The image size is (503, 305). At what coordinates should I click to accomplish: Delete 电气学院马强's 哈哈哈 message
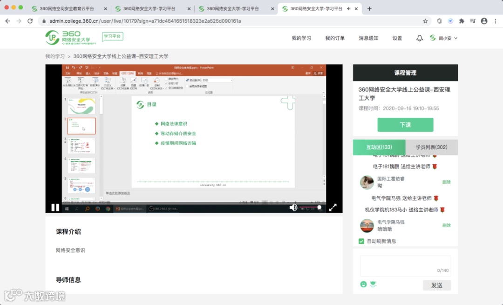pyautogui.click(x=446, y=225)
